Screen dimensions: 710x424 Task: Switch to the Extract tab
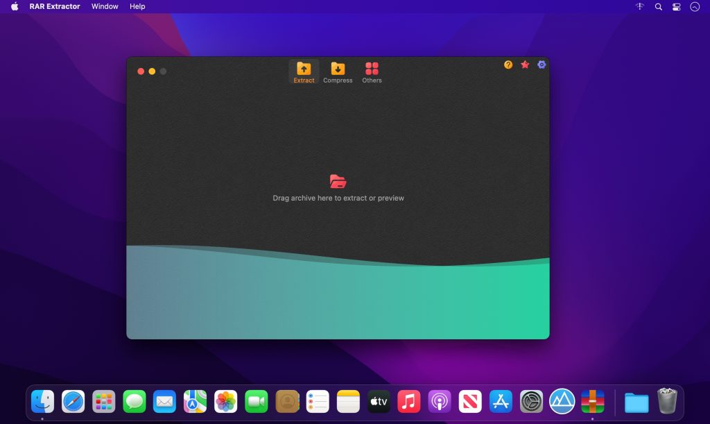click(x=303, y=71)
